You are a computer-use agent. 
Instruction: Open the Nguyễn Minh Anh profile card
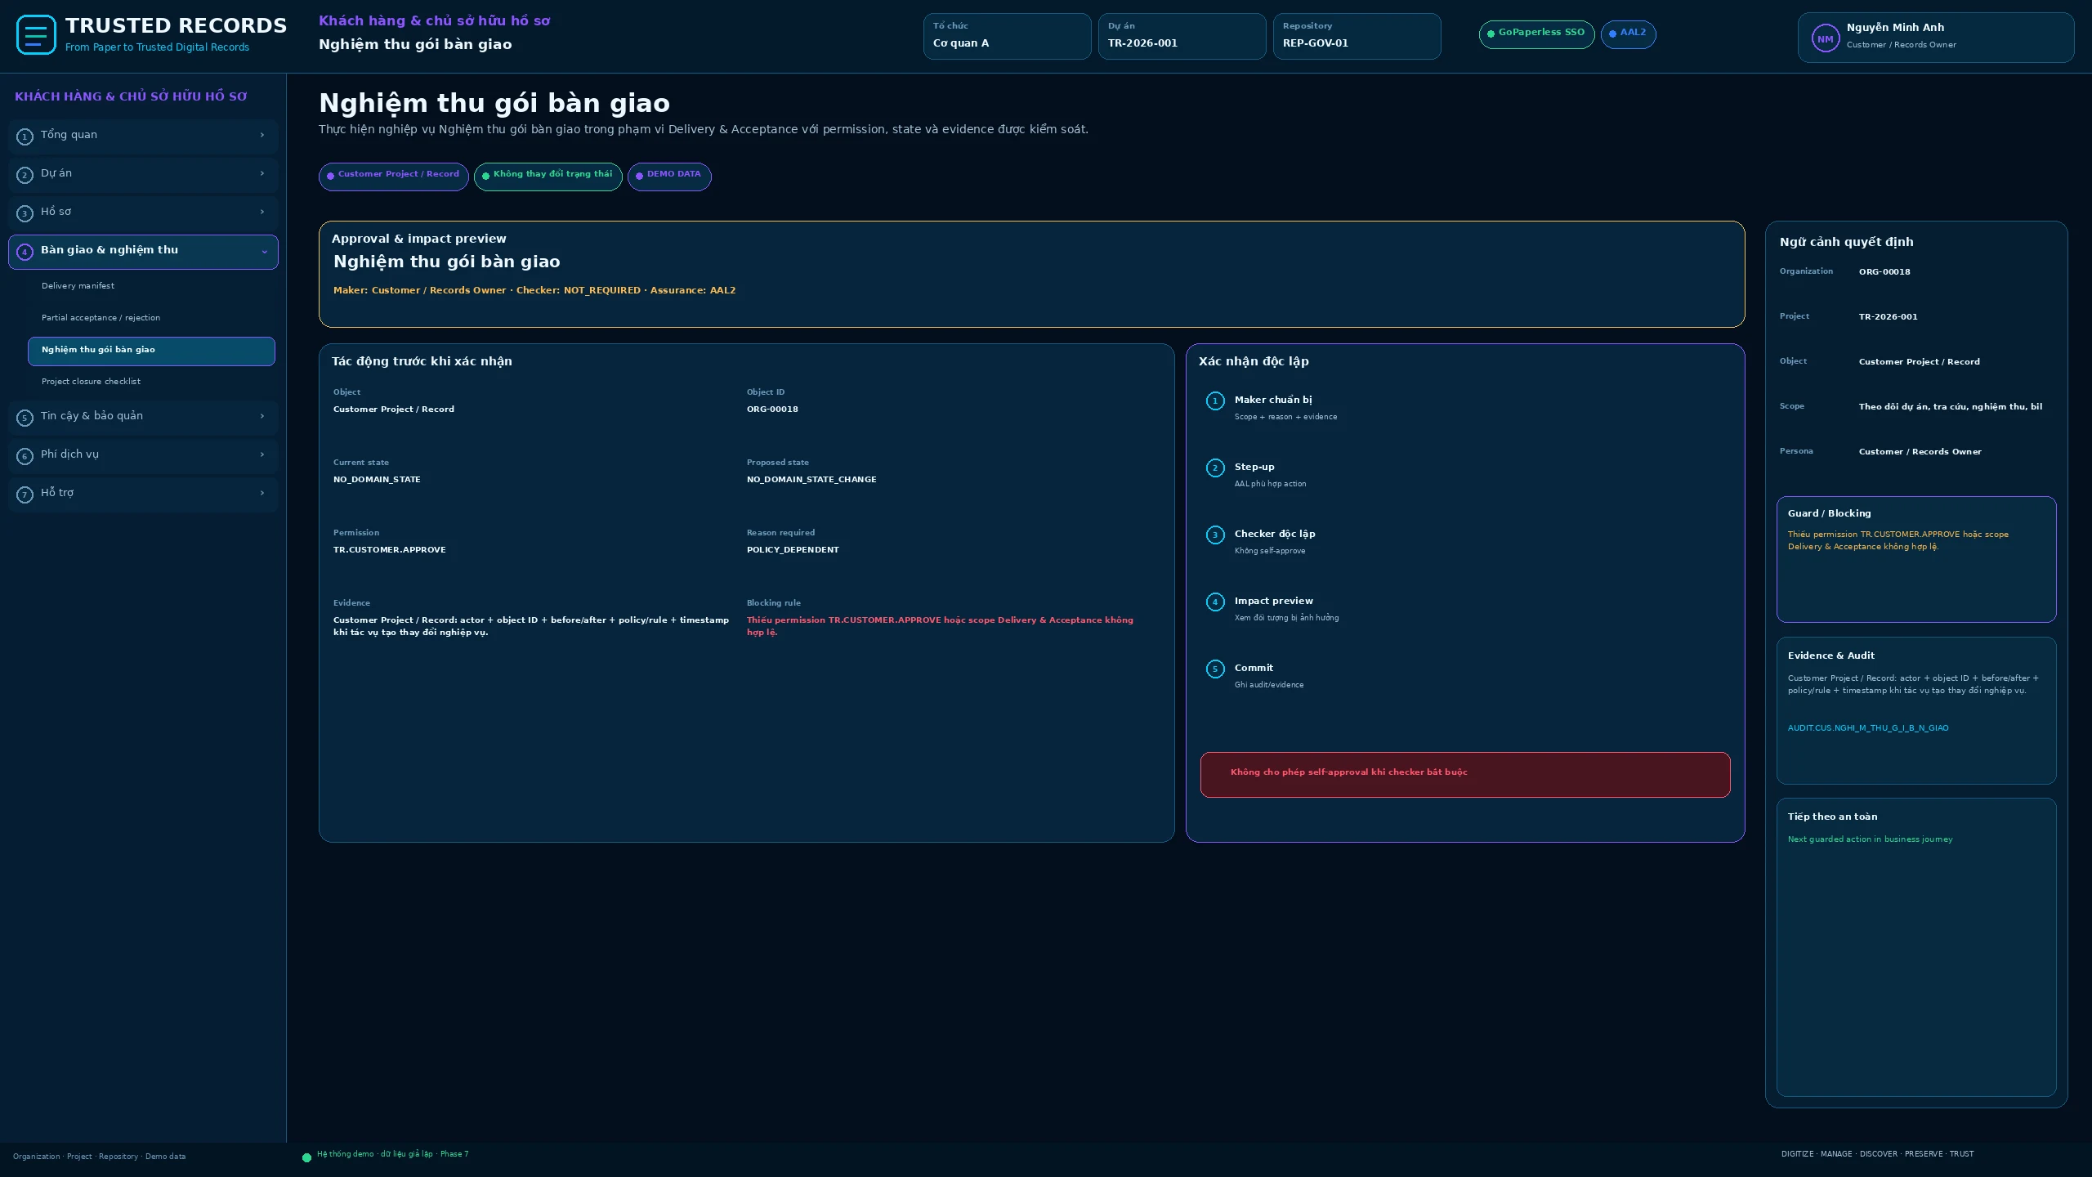pos(1935,38)
